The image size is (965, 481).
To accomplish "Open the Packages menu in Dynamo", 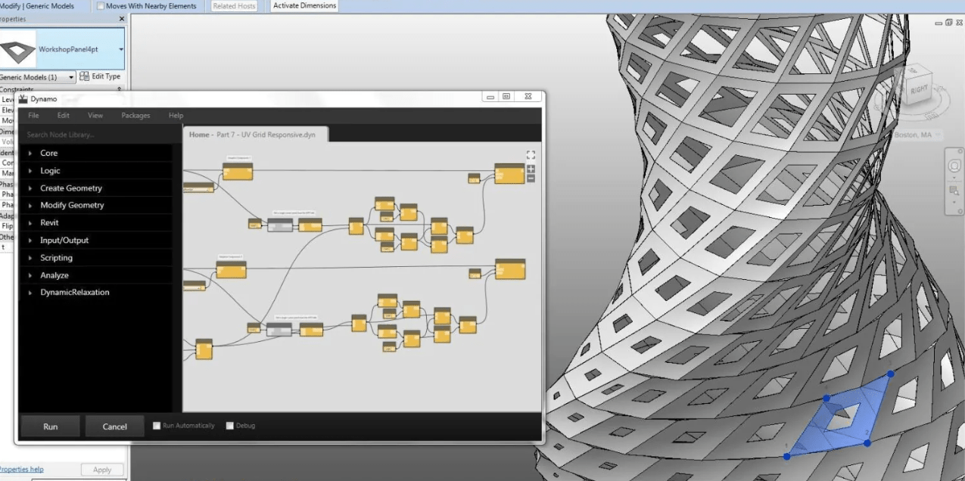I will [135, 115].
